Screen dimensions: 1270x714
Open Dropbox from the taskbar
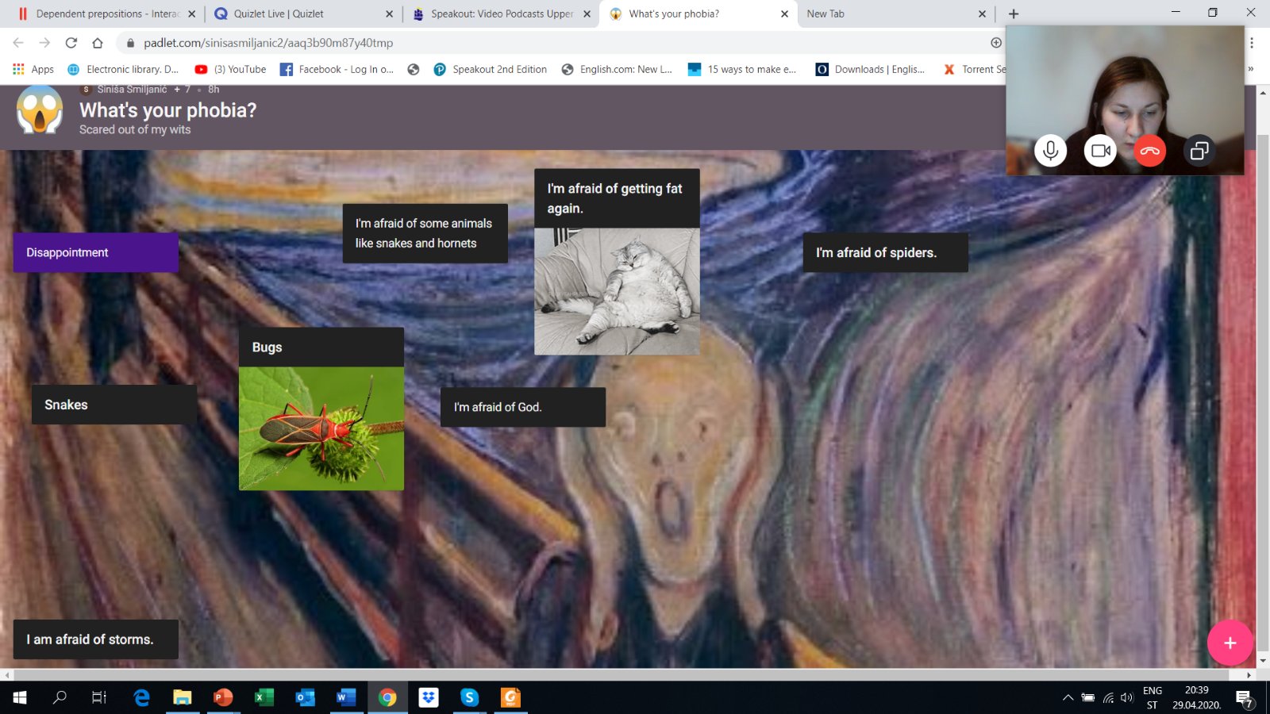[429, 697]
